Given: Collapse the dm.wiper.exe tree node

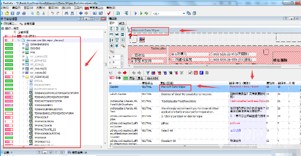Looking at the screenshot, I should click(x=19, y=40).
